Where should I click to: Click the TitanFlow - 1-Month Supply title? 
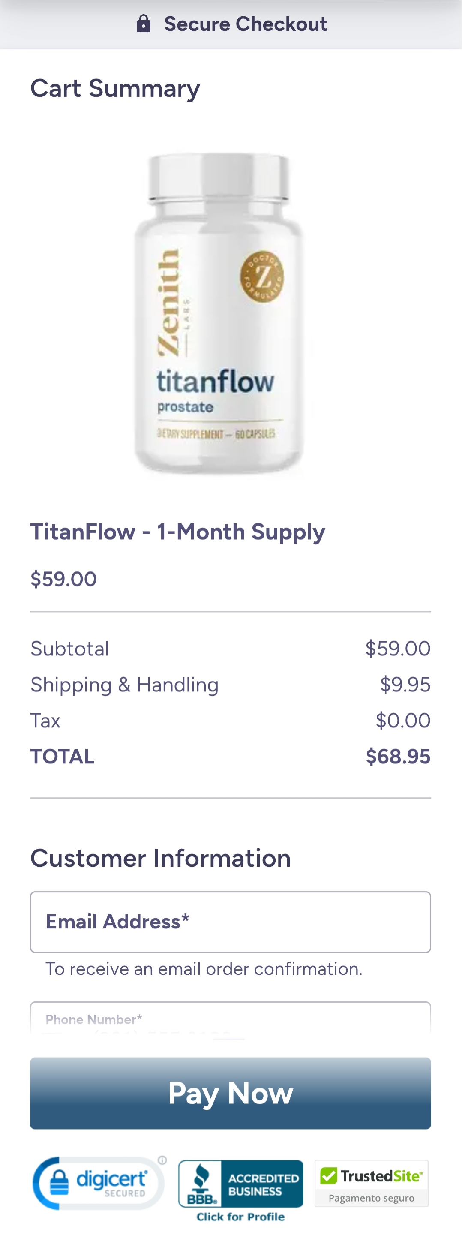[x=178, y=532]
